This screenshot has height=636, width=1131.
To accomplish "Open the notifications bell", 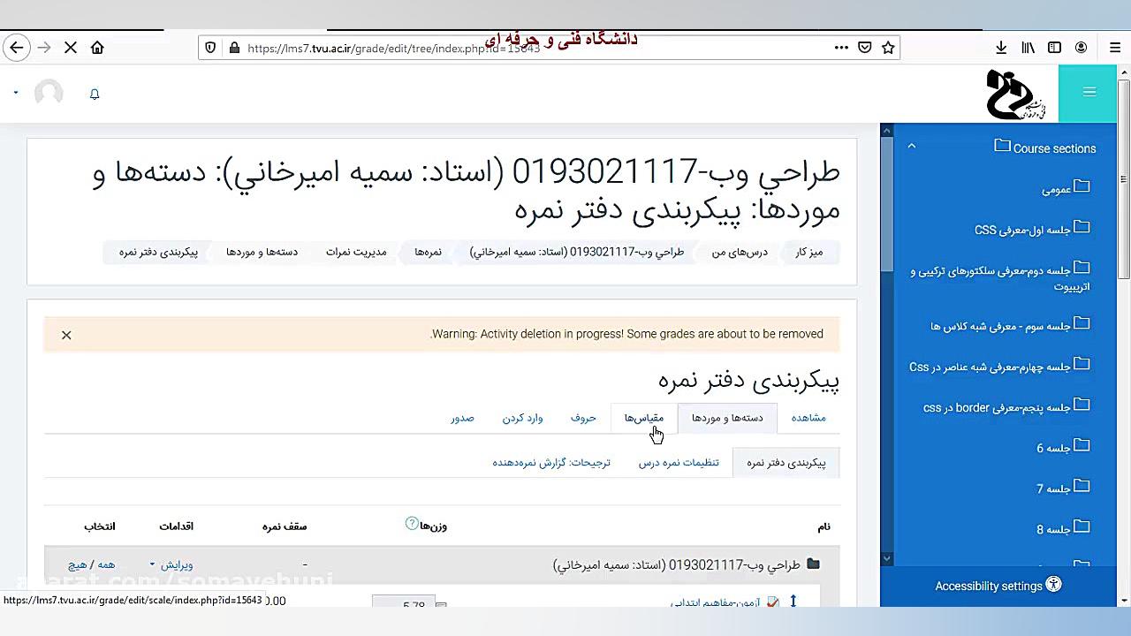I will tap(95, 94).
